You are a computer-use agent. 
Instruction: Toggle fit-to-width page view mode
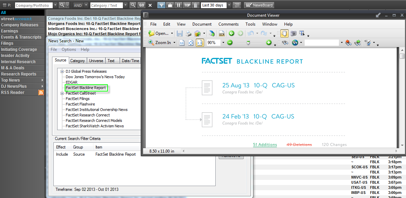click(x=200, y=42)
